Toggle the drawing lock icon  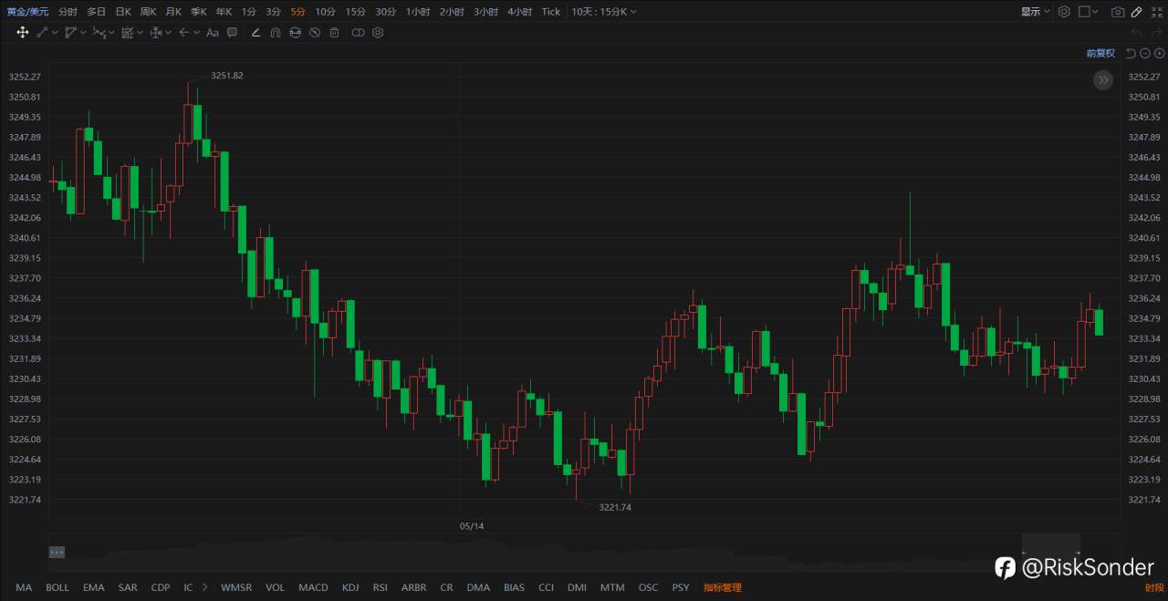click(x=295, y=33)
